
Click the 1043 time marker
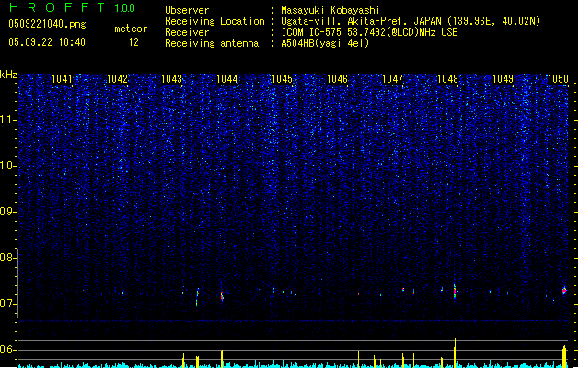coord(172,79)
